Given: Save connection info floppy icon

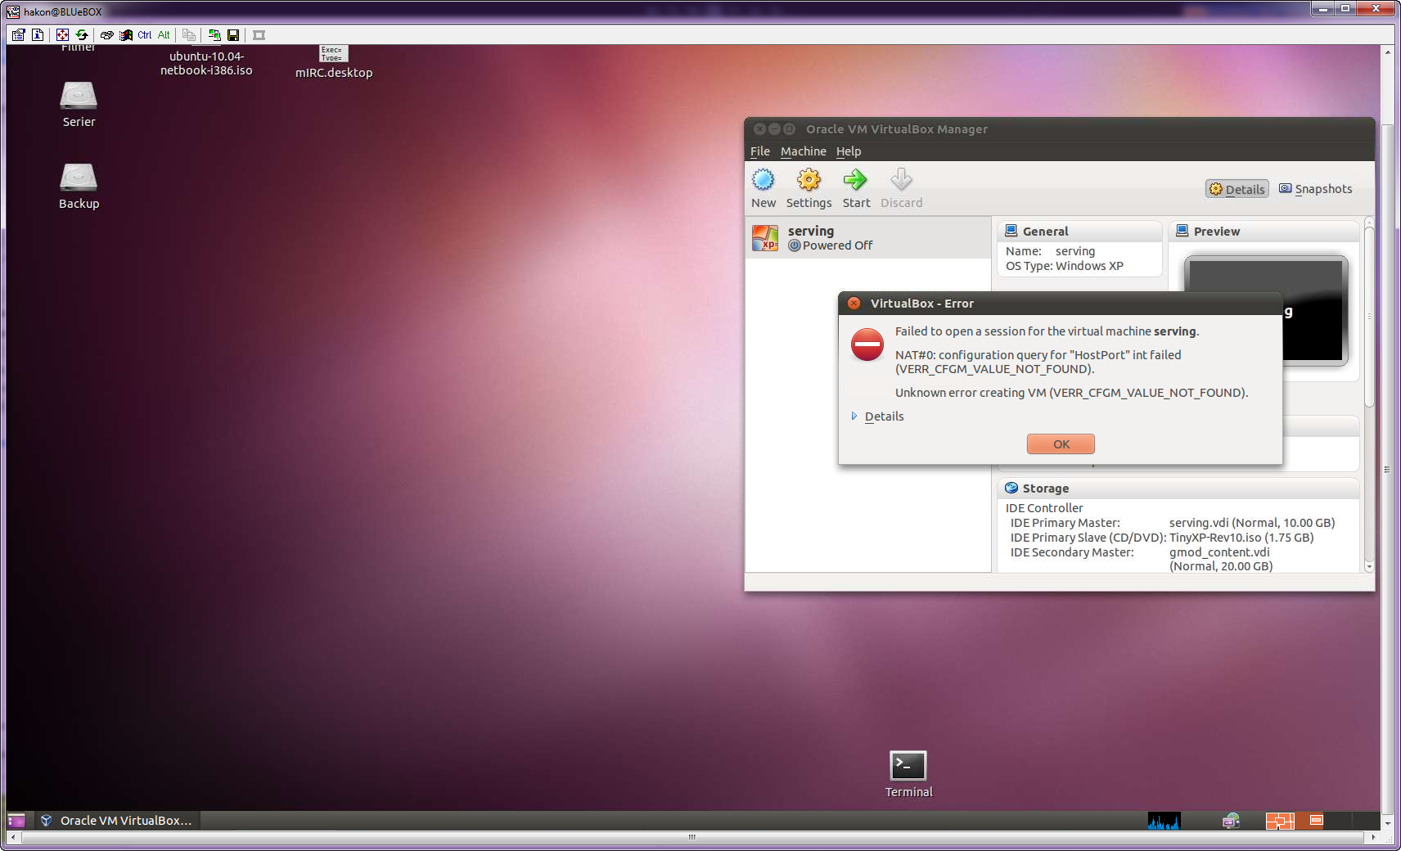Looking at the screenshot, I should point(233,34).
